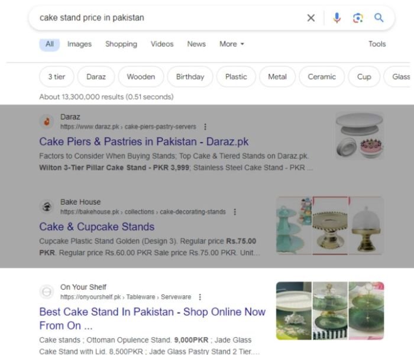Expand the More search categories dropdown
The image size is (414, 355).
coord(232,44)
